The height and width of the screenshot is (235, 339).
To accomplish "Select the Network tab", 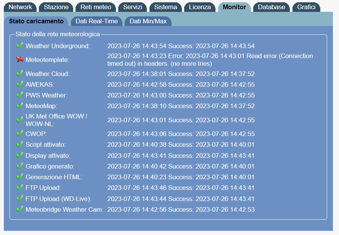I will pos(20,6).
